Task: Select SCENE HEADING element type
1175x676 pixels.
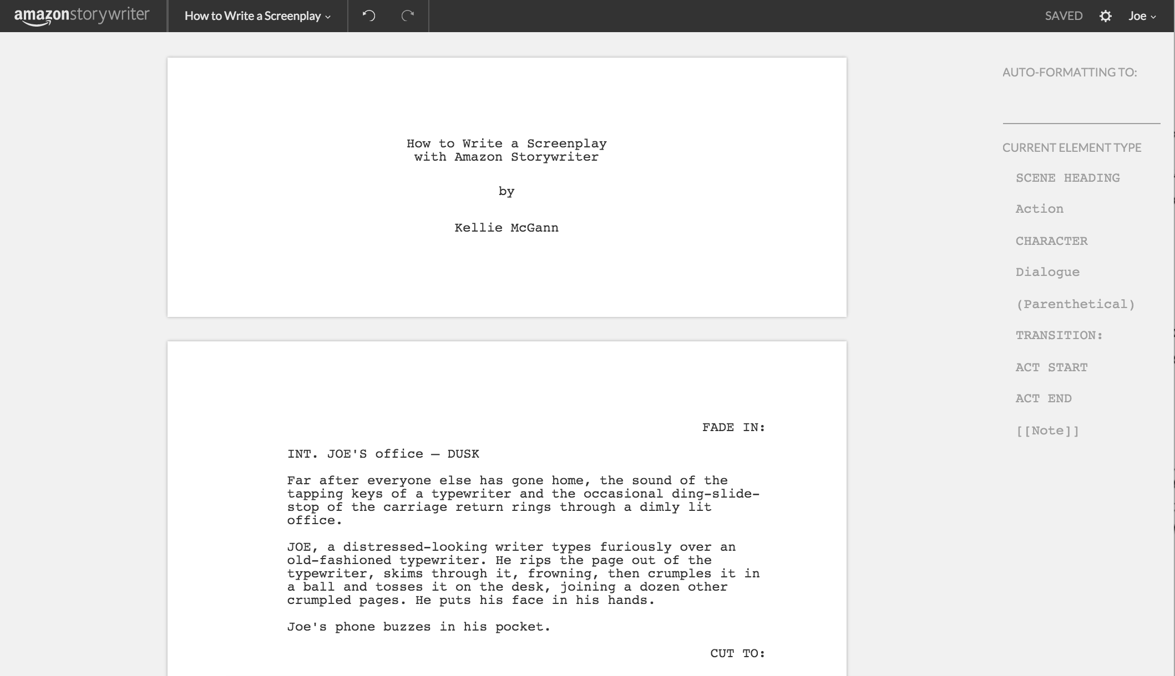Action: (1068, 177)
